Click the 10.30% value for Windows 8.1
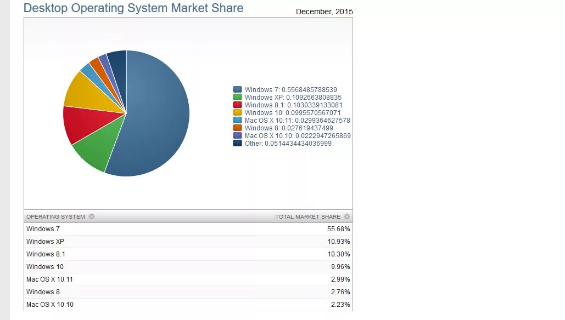565x320 pixels. pyautogui.click(x=338, y=254)
